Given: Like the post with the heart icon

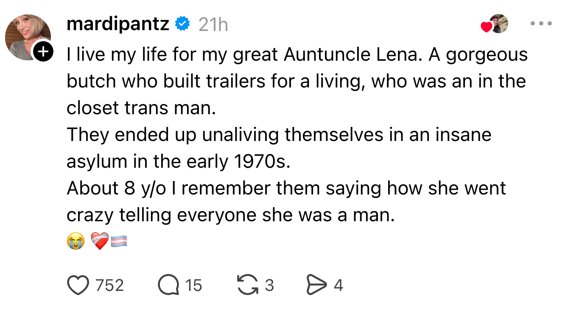Looking at the screenshot, I should tap(78, 285).
